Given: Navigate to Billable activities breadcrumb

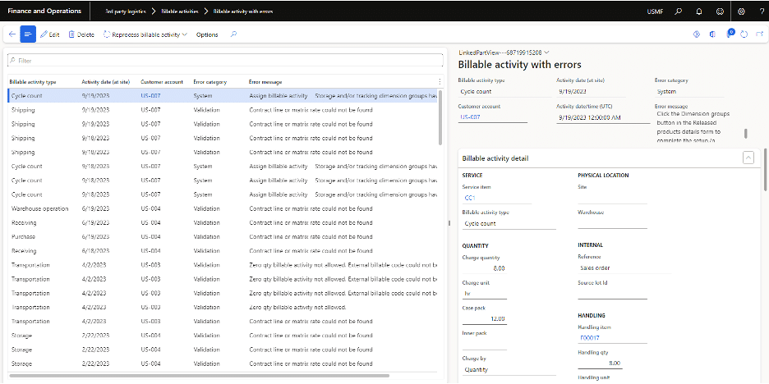Looking at the screenshot, I should click(179, 11).
